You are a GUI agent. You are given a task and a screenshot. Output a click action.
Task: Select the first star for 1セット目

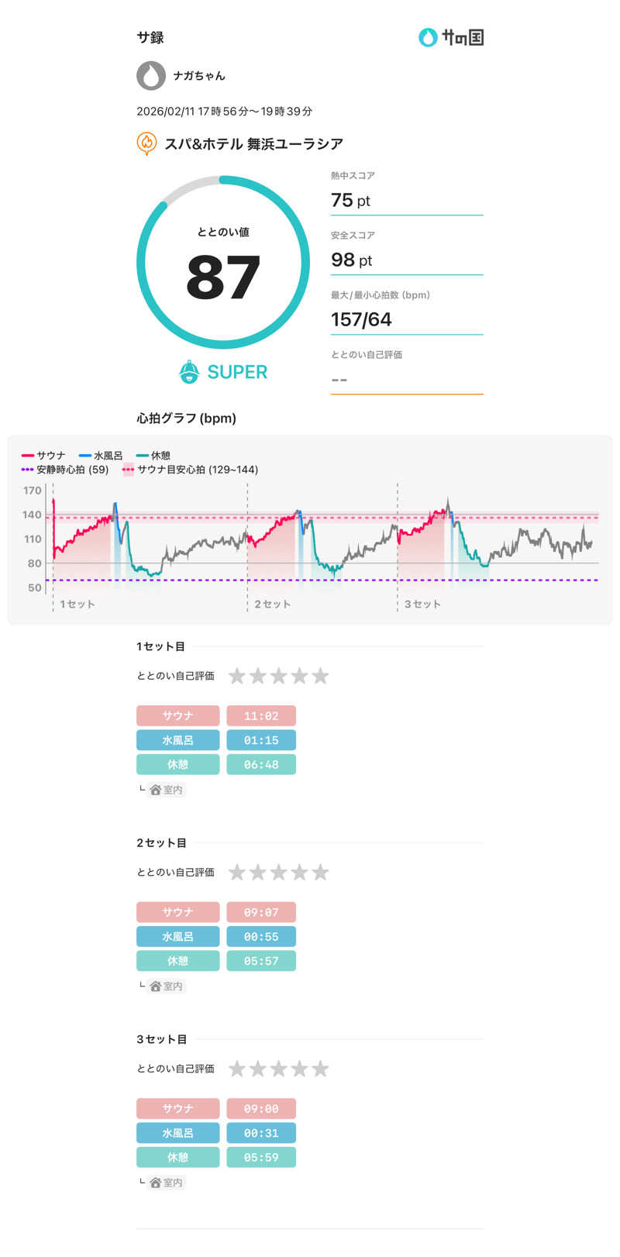[x=237, y=677]
